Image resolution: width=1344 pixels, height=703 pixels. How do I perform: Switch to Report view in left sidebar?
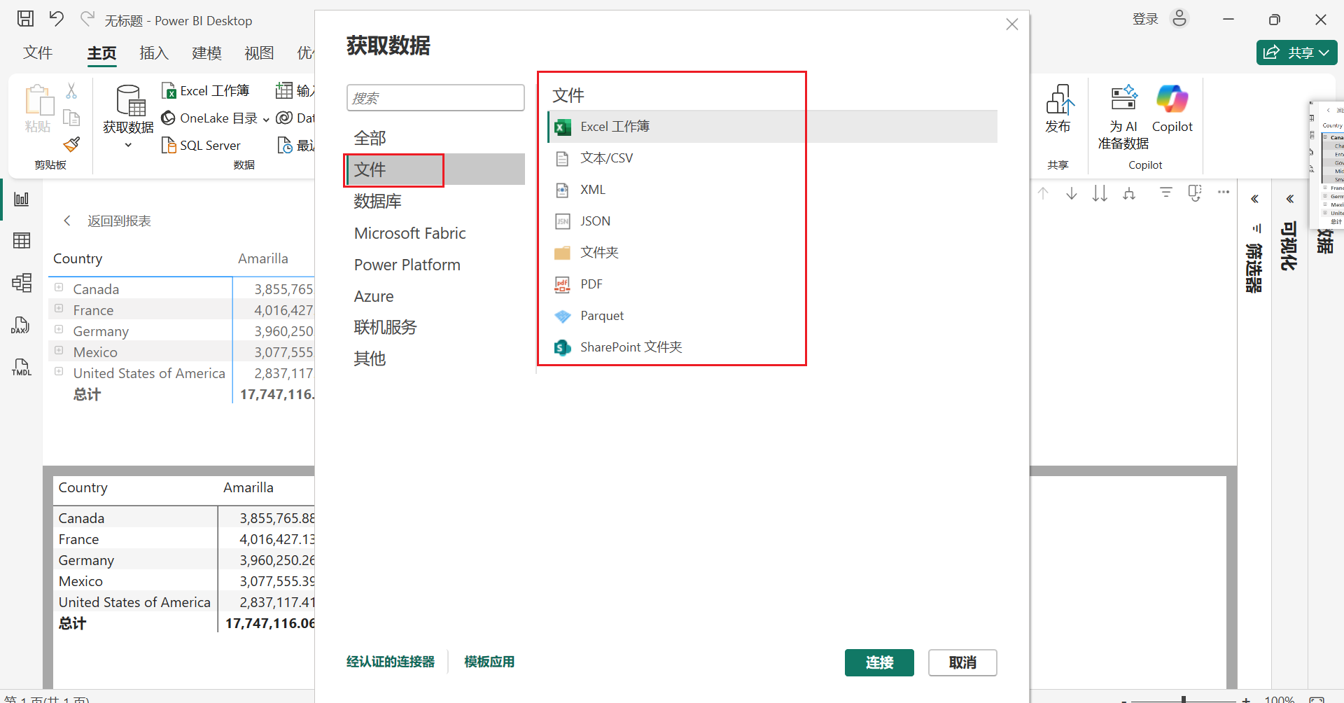(x=22, y=200)
